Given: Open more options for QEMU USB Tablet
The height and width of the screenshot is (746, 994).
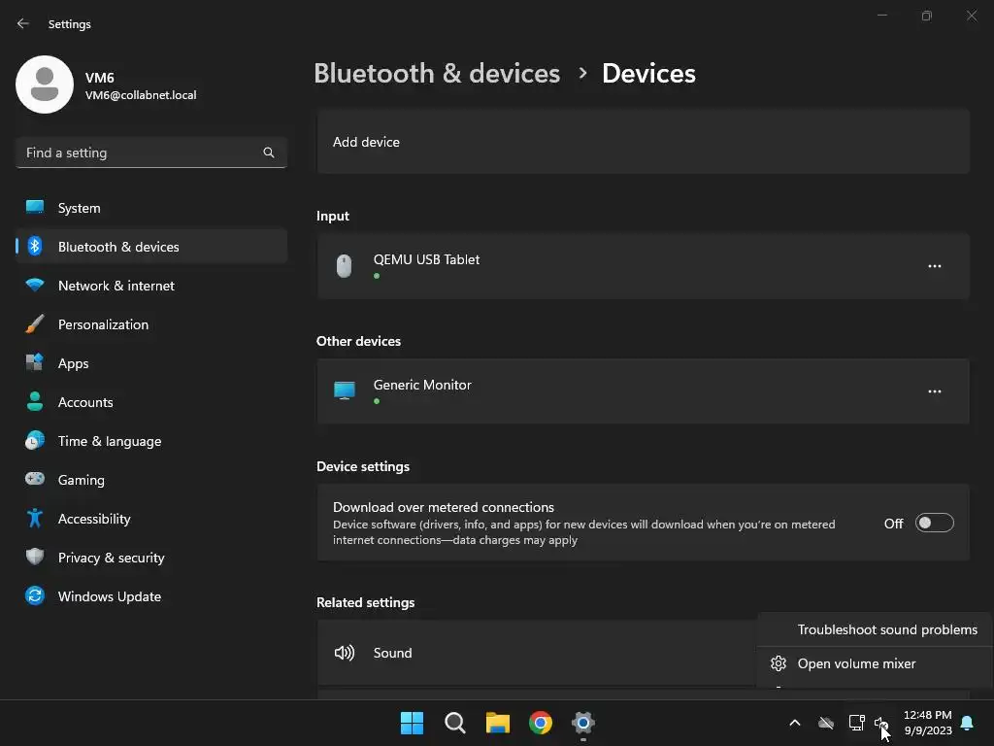Looking at the screenshot, I should [934, 266].
